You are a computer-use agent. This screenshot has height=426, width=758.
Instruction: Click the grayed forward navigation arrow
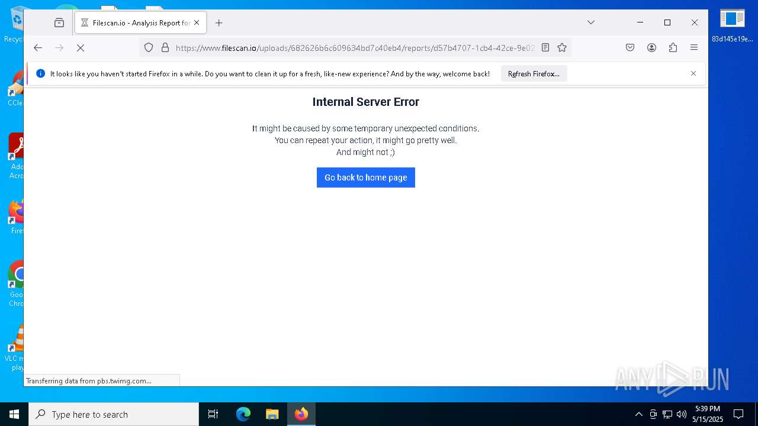[59, 48]
